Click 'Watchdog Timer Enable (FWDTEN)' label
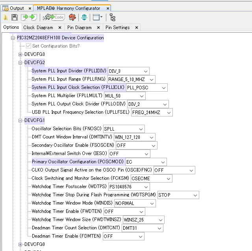 pyautogui.click(x=67, y=211)
